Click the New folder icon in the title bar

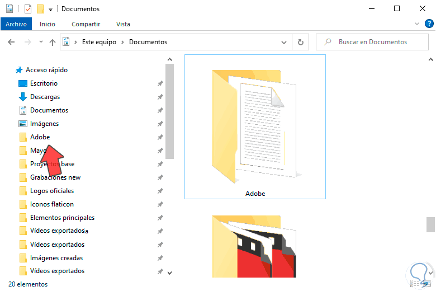coord(40,9)
